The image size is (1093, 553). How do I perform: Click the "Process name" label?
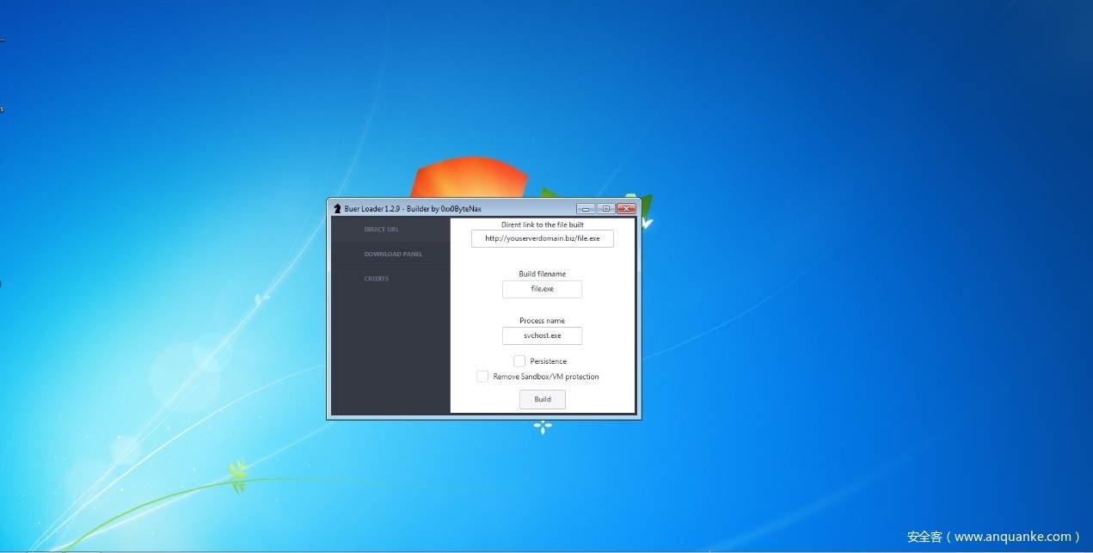coord(542,321)
